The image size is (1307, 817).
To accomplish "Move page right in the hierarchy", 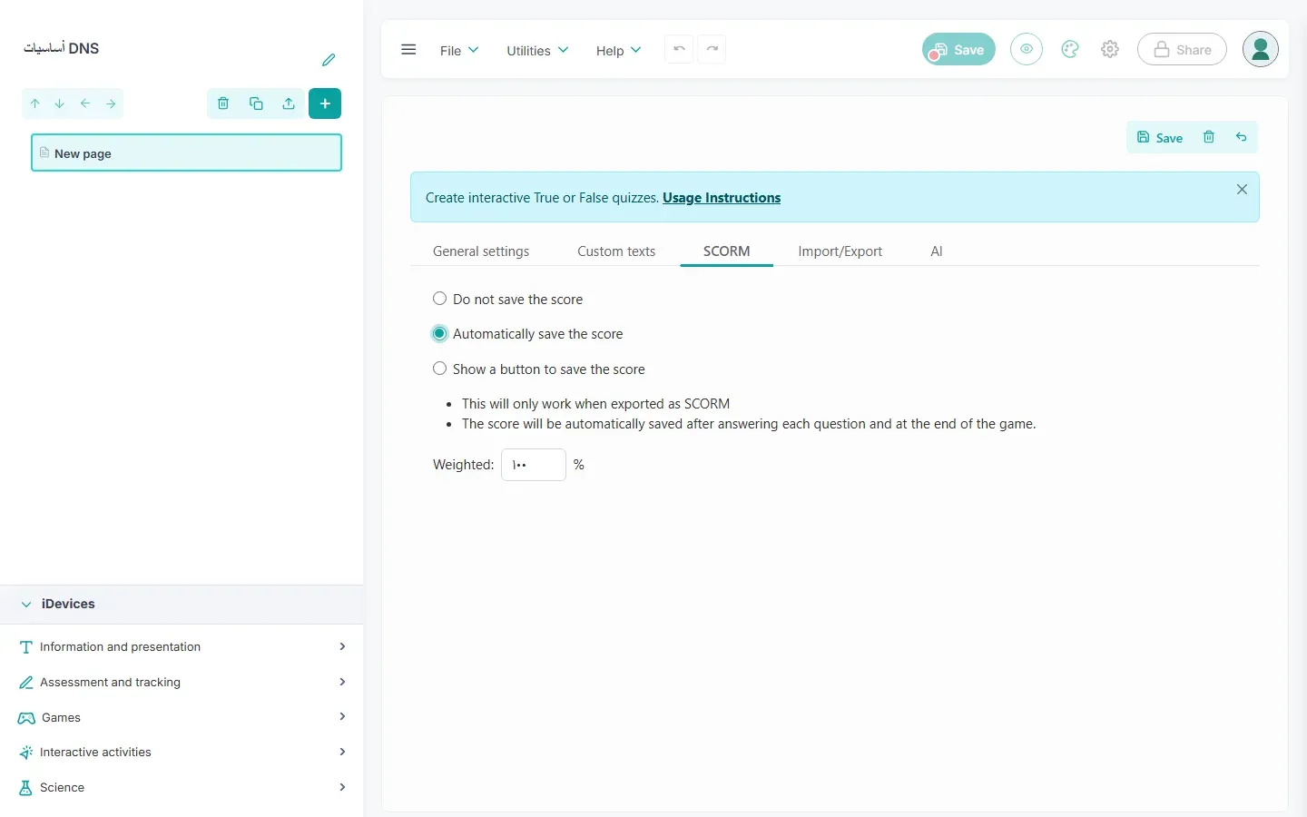I will pos(111,103).
